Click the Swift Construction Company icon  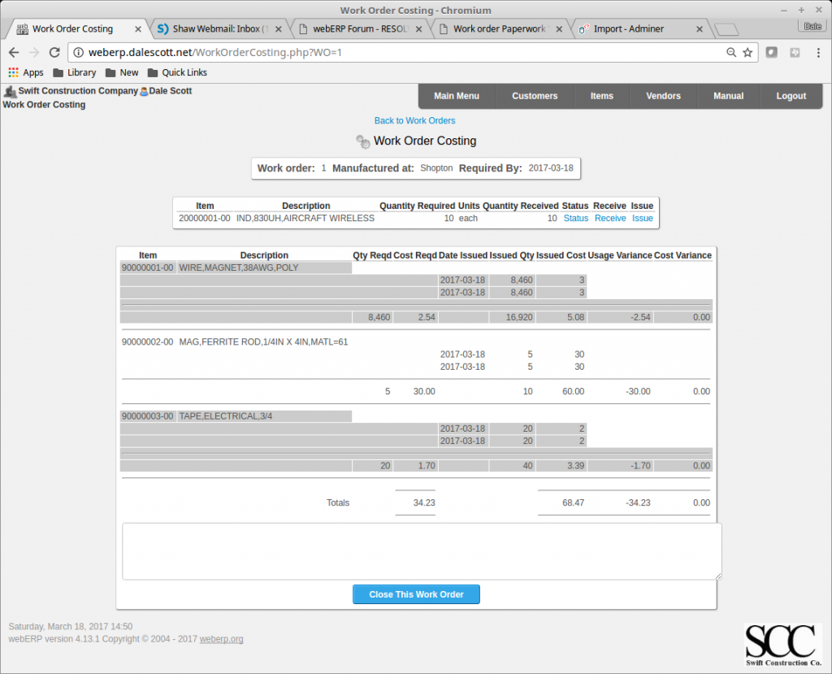9,90
